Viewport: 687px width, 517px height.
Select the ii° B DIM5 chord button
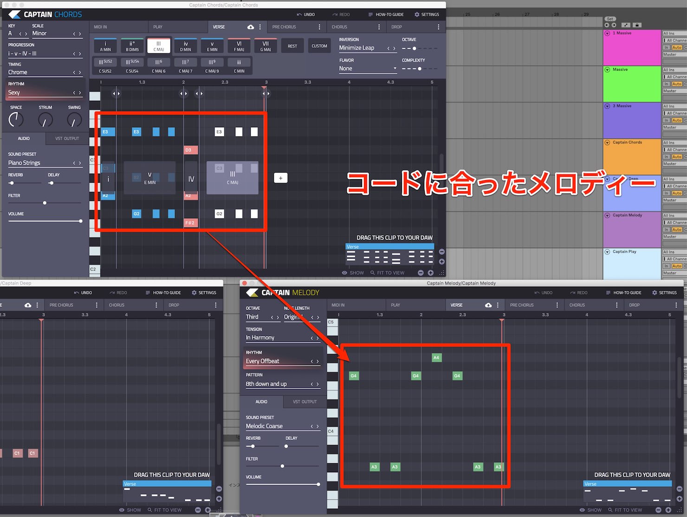click(x=132, y=46)
